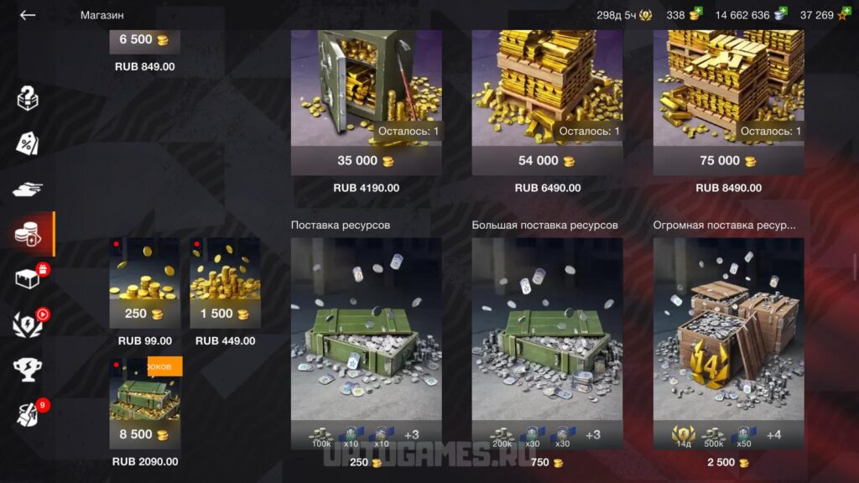Open the mystery box section in sidebar
The height and width of the screenshot is (483, 859).
(28, 99)
